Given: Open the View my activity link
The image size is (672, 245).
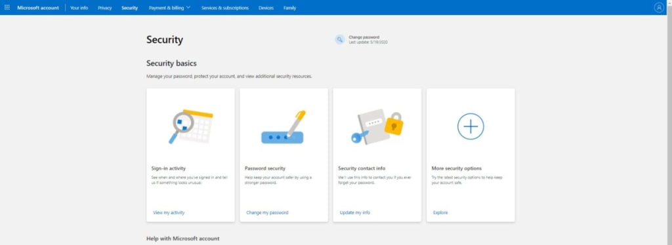Looking at the screenshot, I should [x=169, y=212].
